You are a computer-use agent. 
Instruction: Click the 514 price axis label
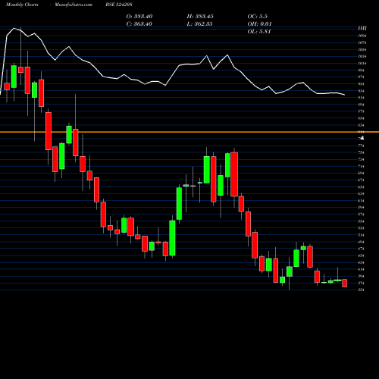tap(362, 235)
